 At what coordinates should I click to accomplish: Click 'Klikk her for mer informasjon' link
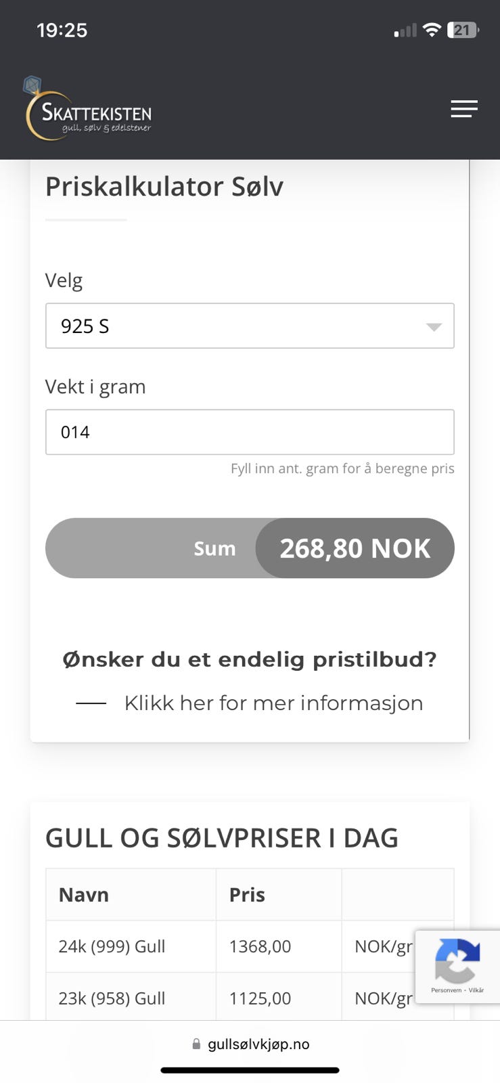coord(273,703)
